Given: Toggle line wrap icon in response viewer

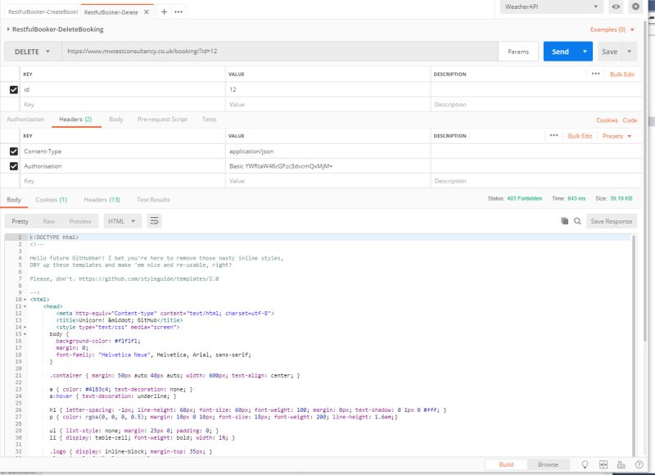Looking at the screenshot, I should coord(154,221).
